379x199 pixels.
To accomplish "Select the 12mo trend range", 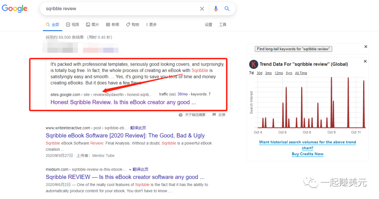I will (x=279, y=73).
